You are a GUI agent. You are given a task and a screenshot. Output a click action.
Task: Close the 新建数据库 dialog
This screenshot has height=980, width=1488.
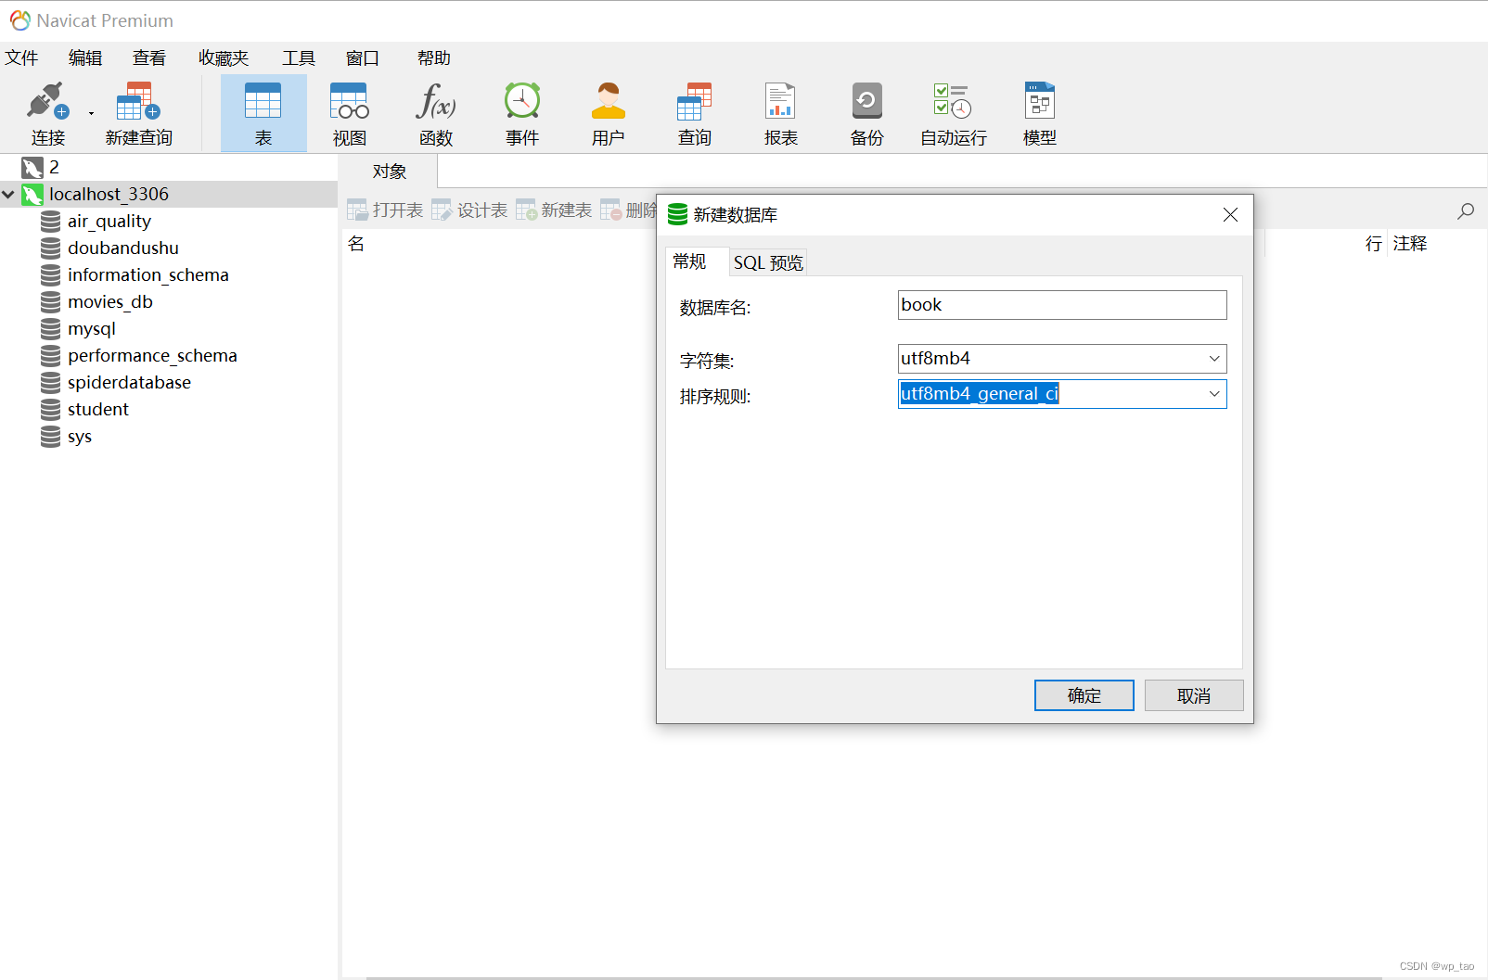coord(1230,215)
